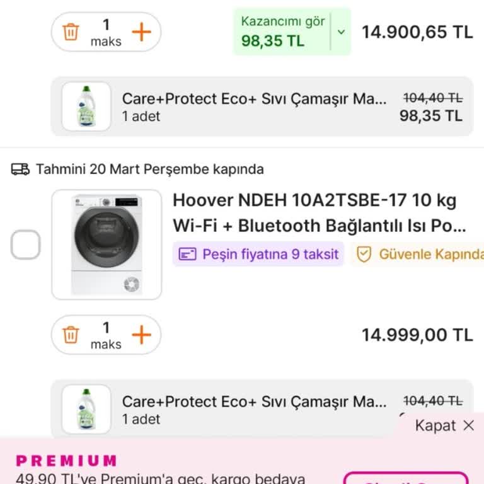Open the Hoover dryer product image
484x484 pixels.
coord(107,245)
